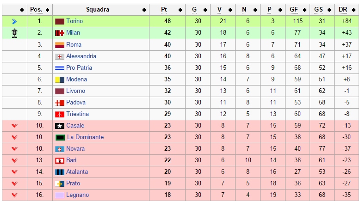The height and width of the screenshot is (202, 360).
Task: Click the red relegation arrow beside Legnano
Action: (x=14, y=195)
